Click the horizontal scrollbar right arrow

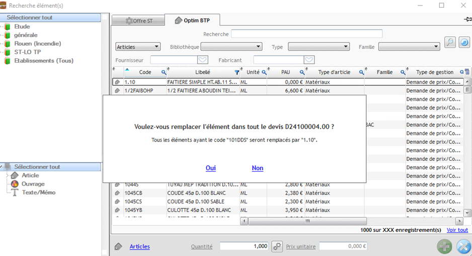click(x=459, y=221)
